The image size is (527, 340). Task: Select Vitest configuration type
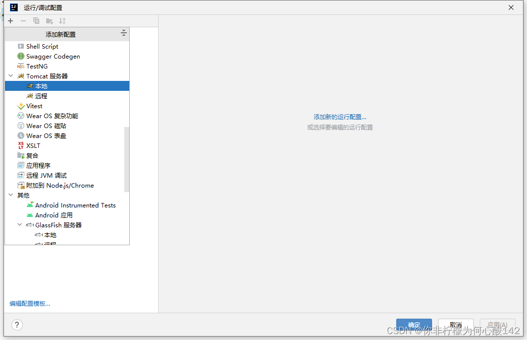coord(67,106)
